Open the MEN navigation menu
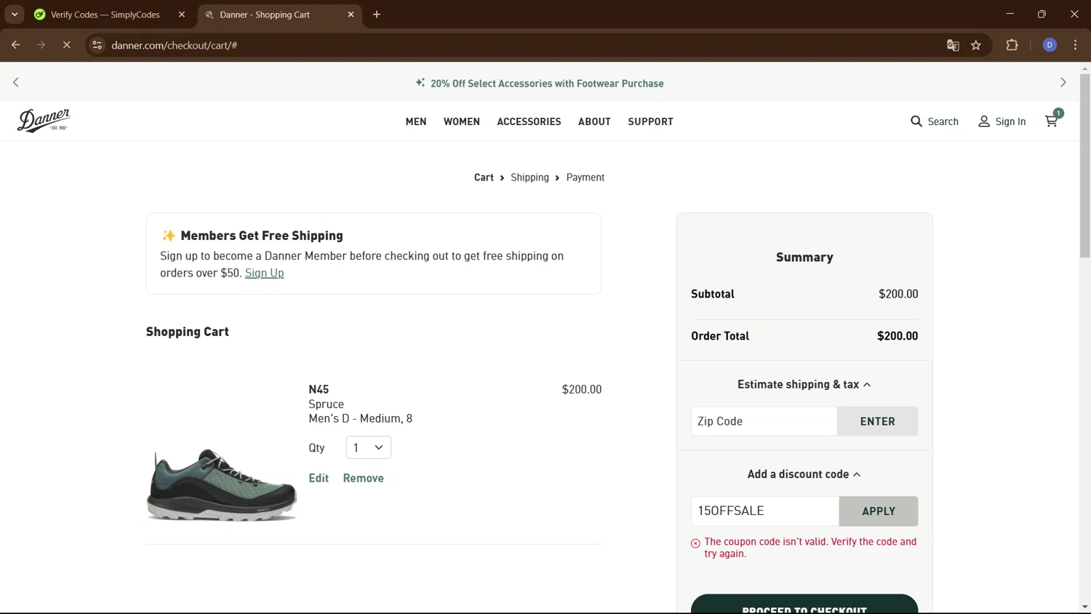1091x614 pixels. coord(416,121)
